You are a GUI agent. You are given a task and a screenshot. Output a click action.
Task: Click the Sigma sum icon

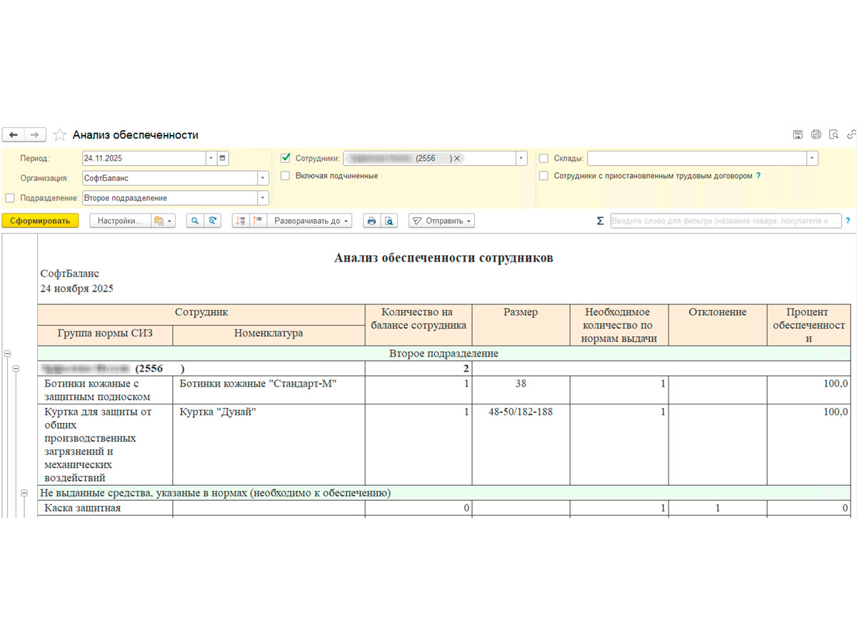pos(600,221)
